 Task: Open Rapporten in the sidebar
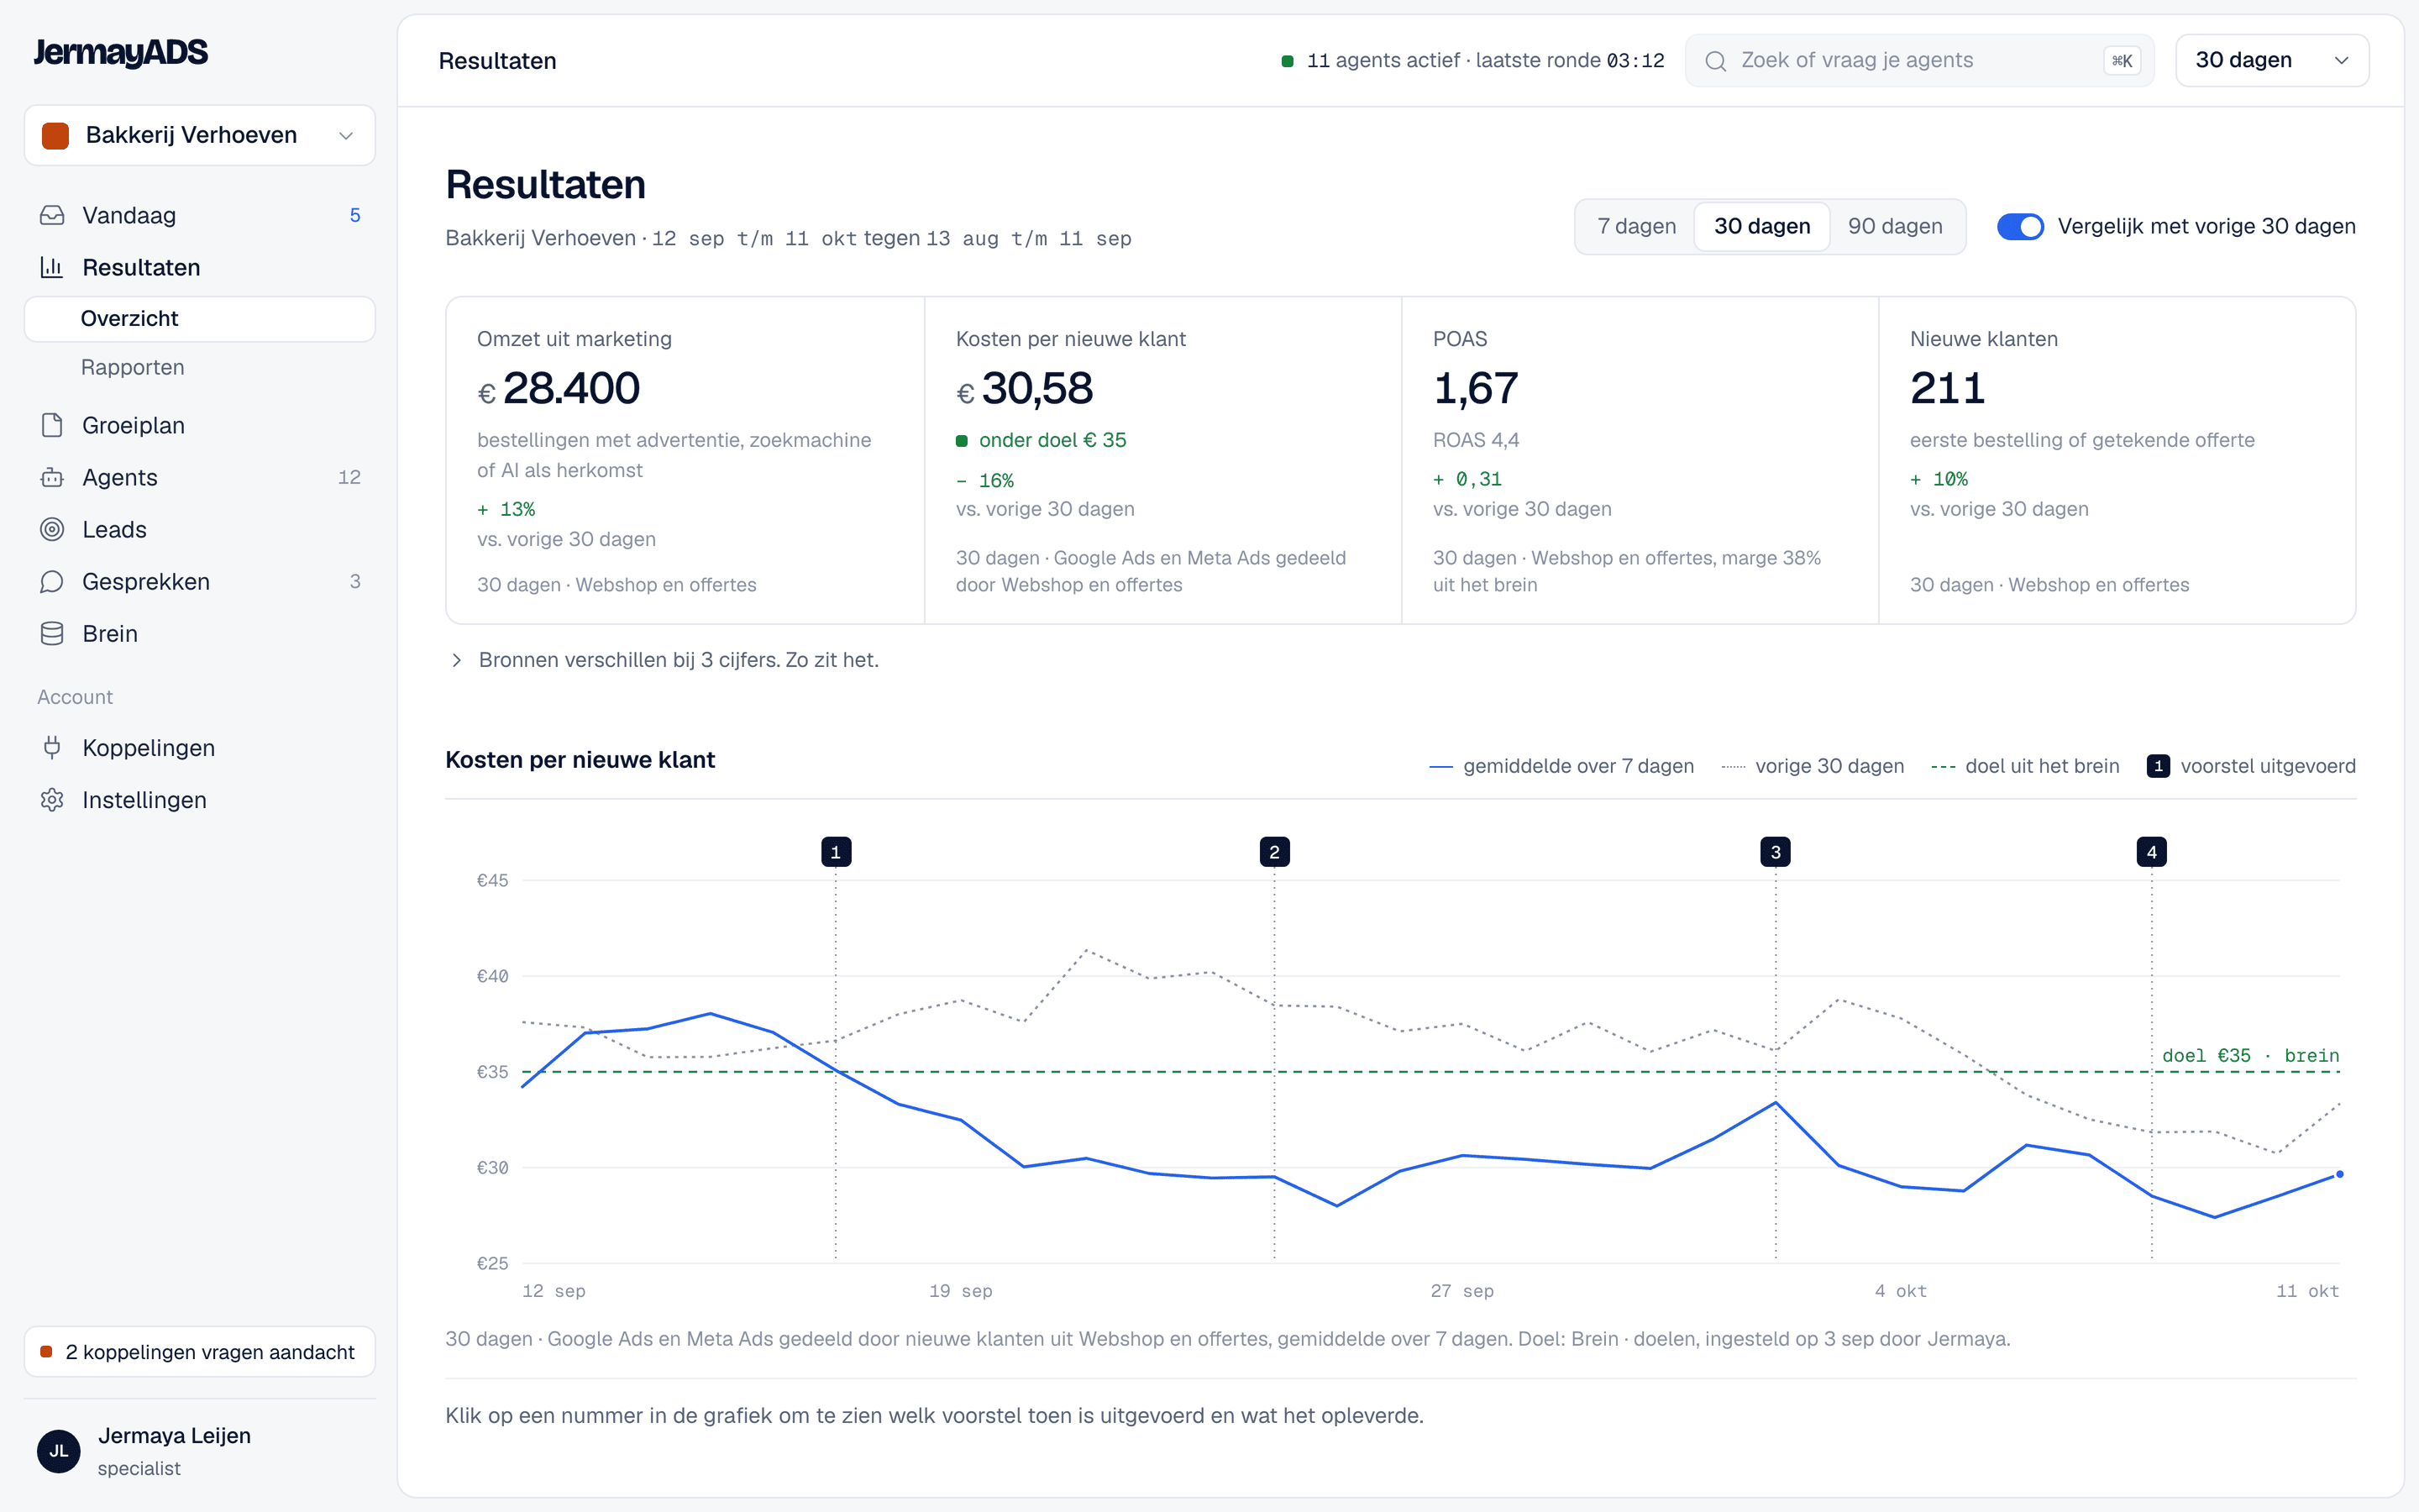click(200, 367)
